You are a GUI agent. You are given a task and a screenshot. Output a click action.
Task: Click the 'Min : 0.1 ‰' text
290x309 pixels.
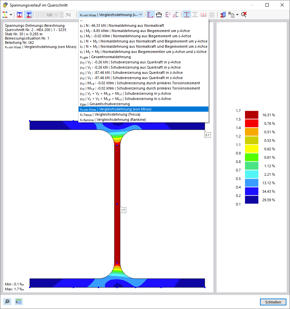(x=14, y=284)
